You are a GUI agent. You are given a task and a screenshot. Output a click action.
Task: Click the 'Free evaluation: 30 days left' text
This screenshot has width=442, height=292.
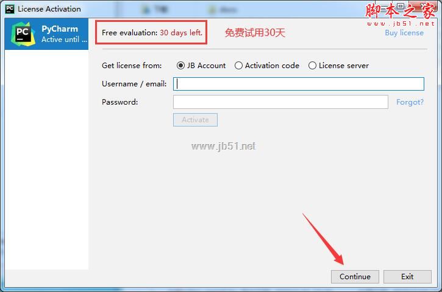tap(152, 33)
